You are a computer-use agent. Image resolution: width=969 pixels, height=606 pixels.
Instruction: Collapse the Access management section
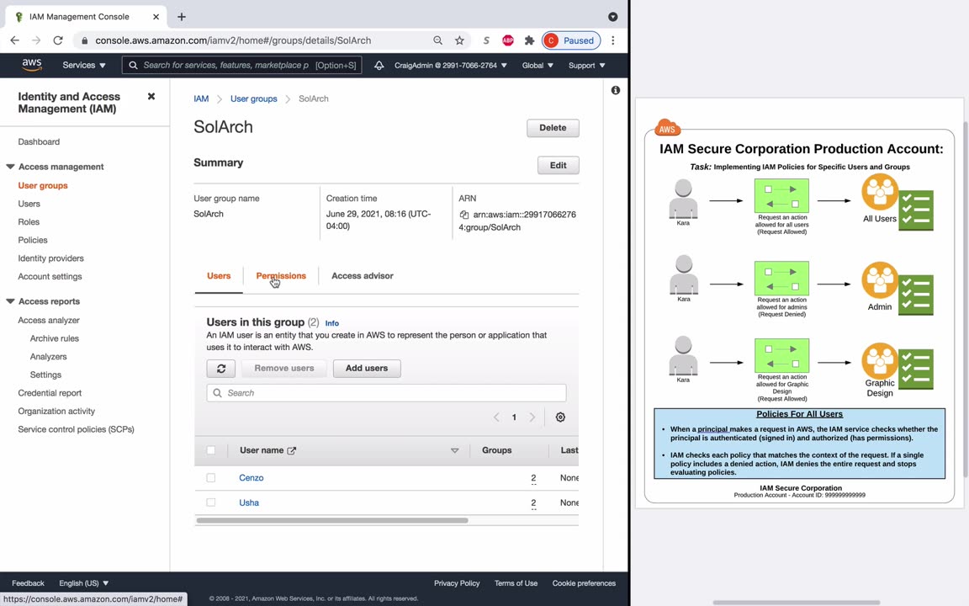click(x=10, y=167)
